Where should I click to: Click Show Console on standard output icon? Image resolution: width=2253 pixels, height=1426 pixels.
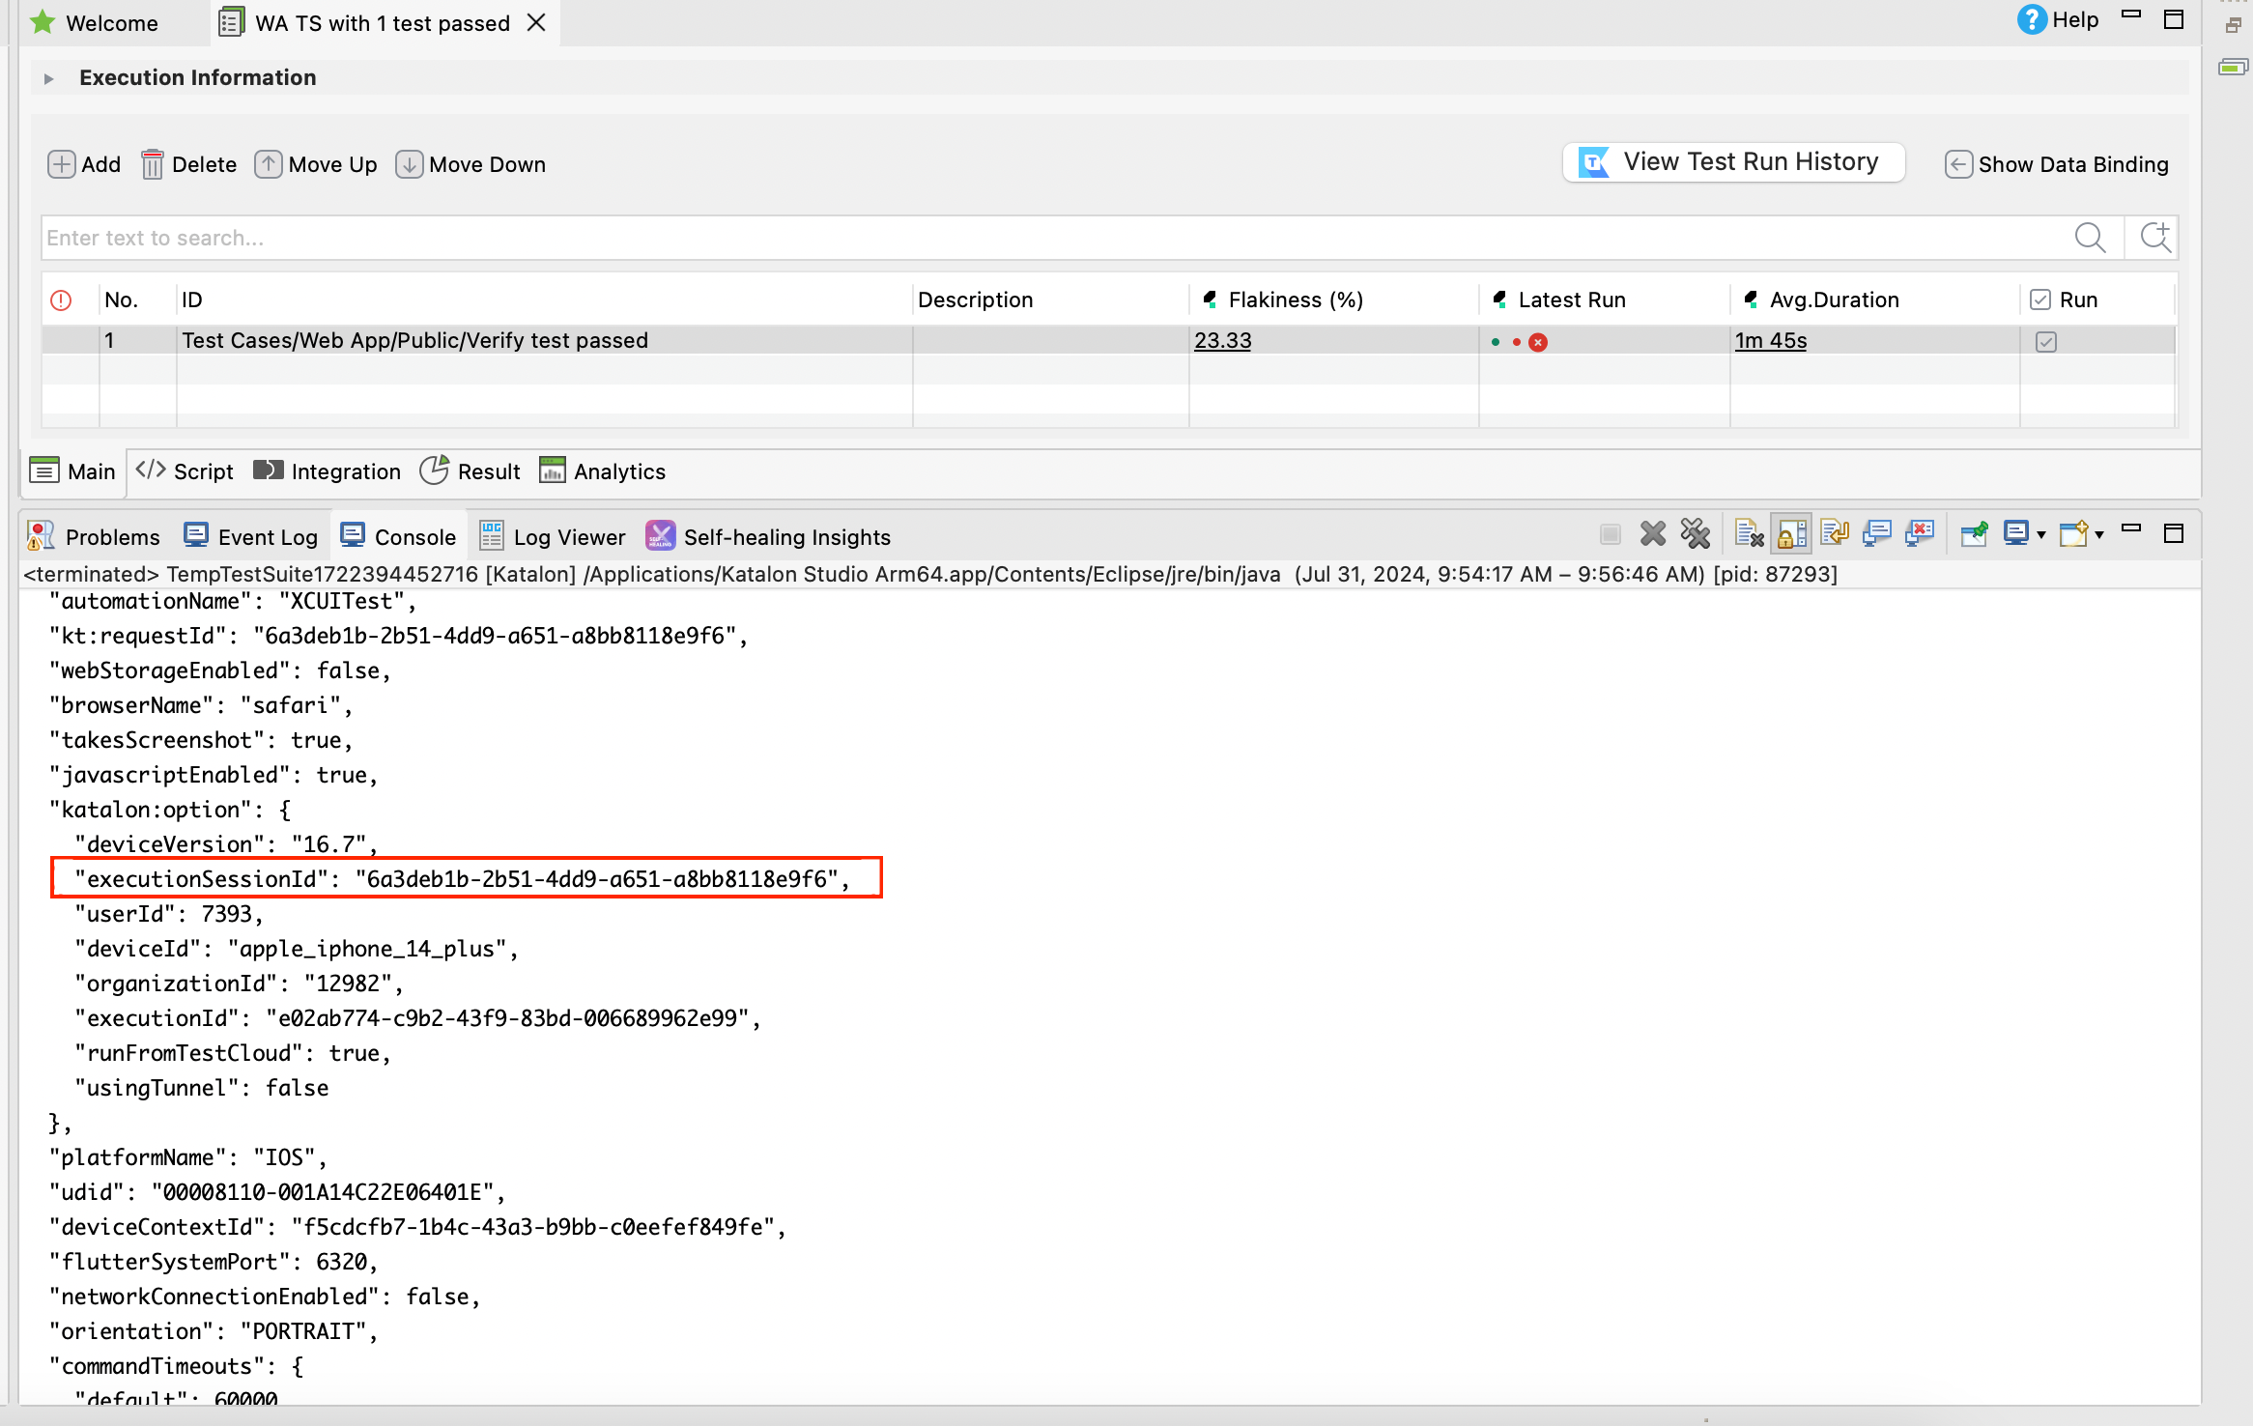click(1876, 534)
